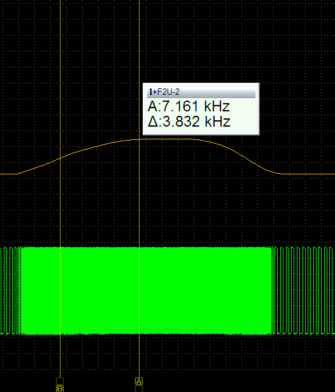
Task: Click the sparse green pulses on the right
Action: pyautogui.click(x=304, y=290)
